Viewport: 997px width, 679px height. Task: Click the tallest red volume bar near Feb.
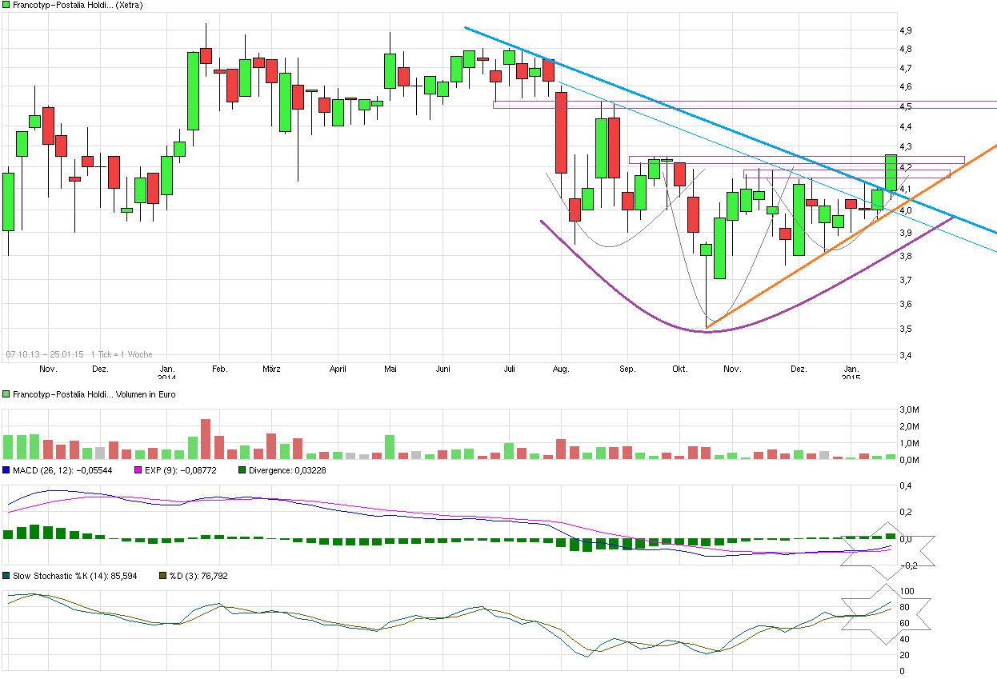pos(206,439)
